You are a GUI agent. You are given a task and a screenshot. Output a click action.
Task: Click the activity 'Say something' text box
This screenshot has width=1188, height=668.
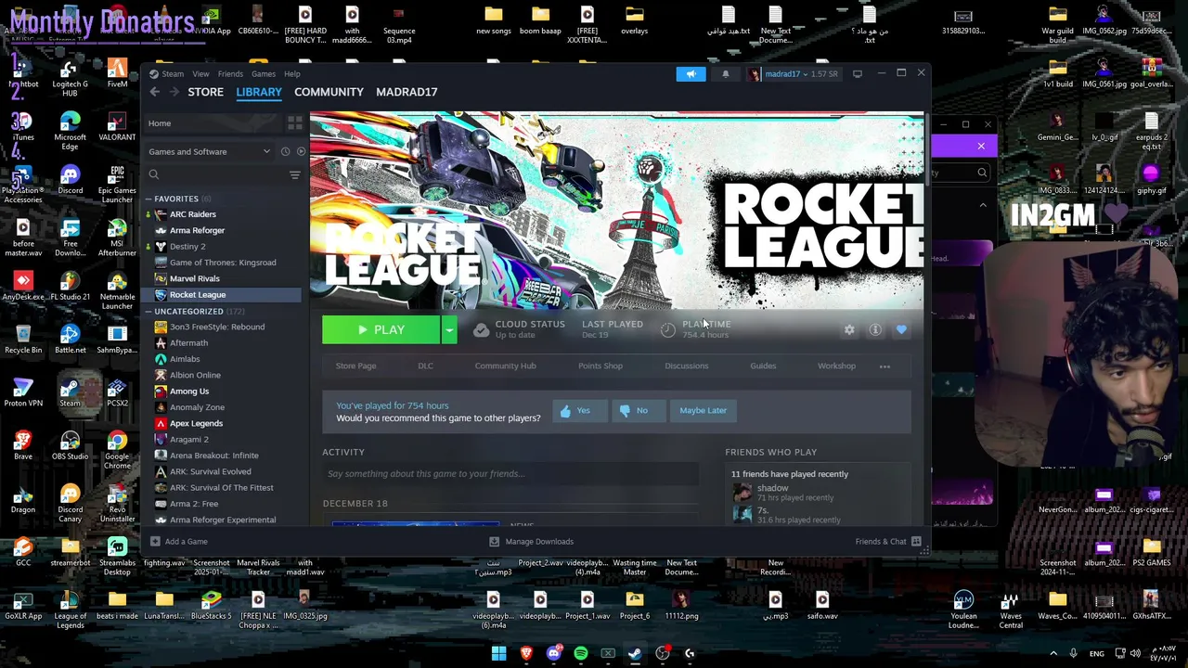[510, 473]
